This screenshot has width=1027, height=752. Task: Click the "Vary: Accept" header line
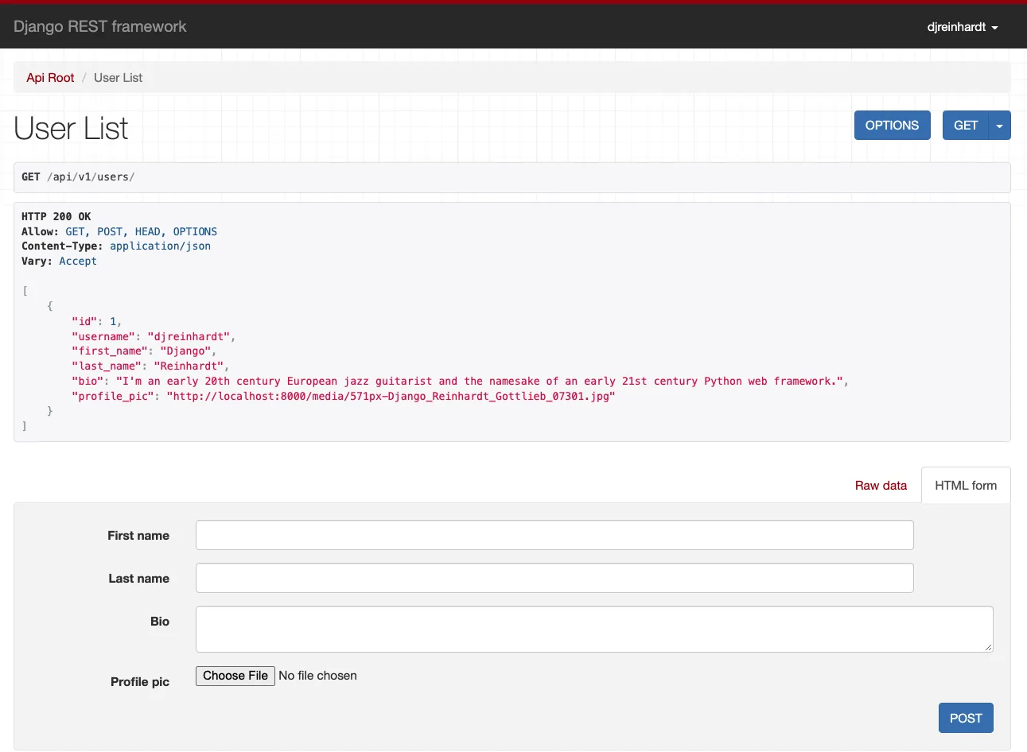59,262
